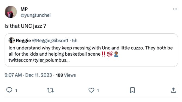Select the tweet text Is that UNC jazz

click(x=25, y=26)
